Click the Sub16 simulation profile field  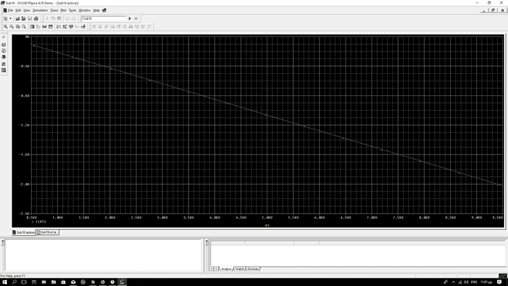[104, 18]
